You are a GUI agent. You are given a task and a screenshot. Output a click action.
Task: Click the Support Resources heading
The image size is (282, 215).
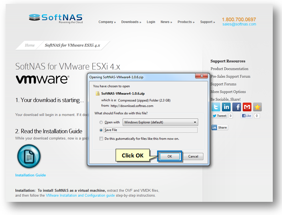[x=228, y=61]
